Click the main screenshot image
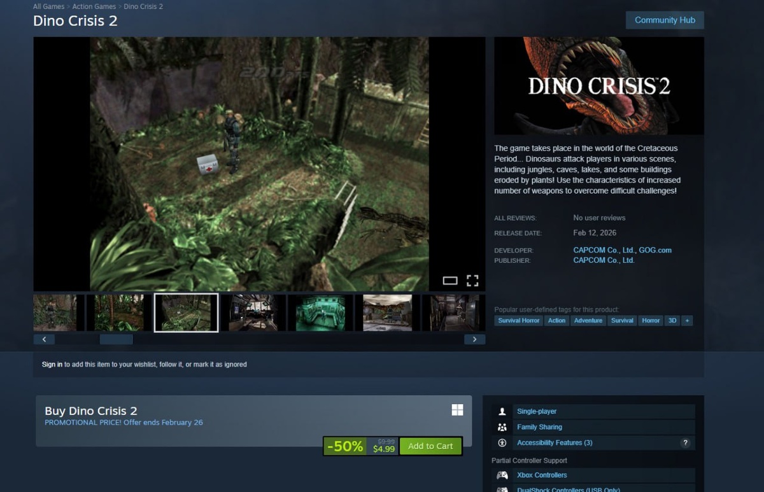This screenshot has height=492, width=764. (x=259, y=164)
